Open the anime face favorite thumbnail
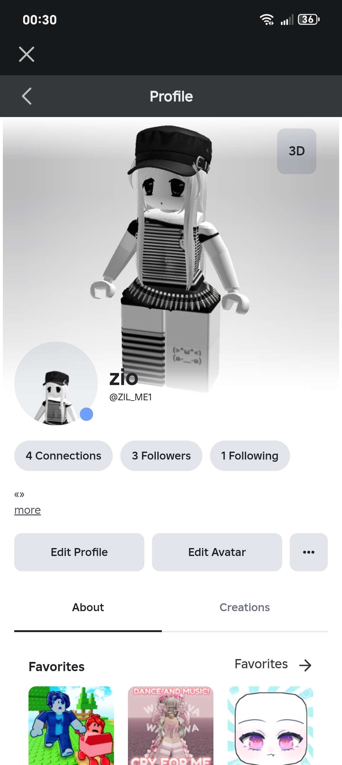Screen dimensions: 342x765 tap(270, 726)
